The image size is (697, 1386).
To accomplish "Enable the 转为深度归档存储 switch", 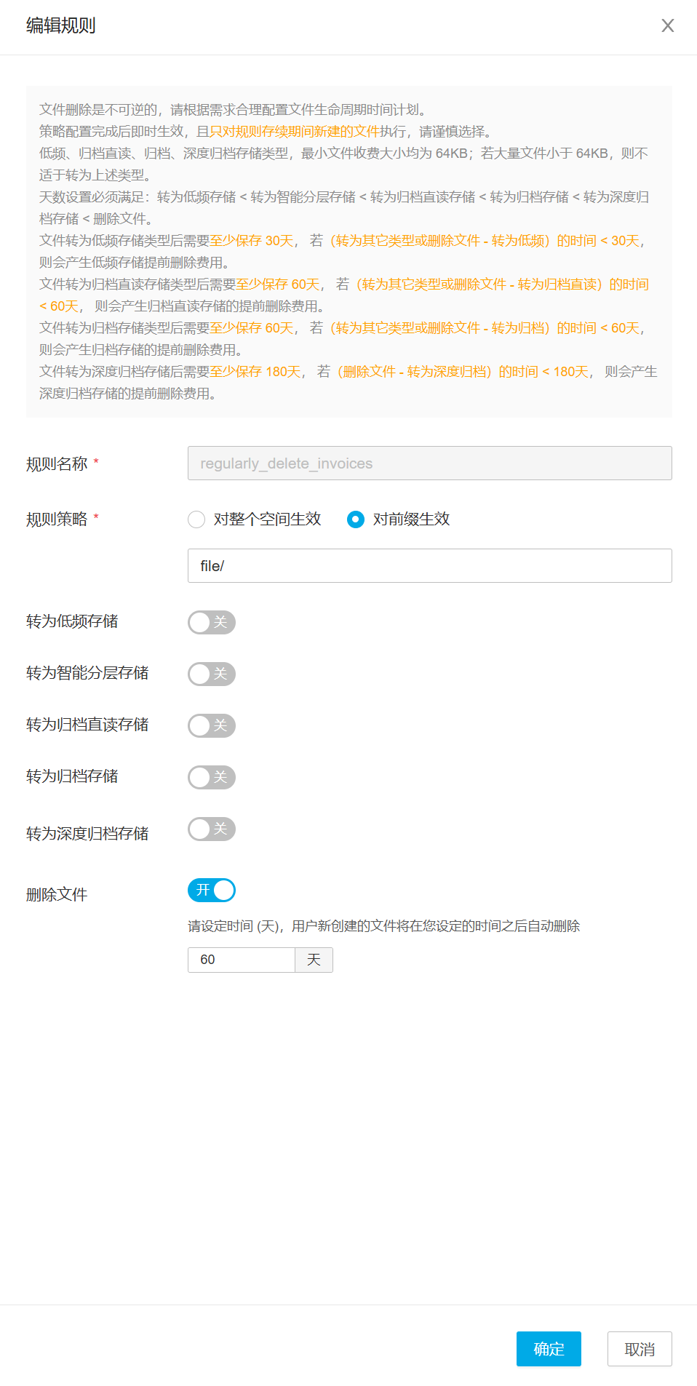I will point(212,829).
